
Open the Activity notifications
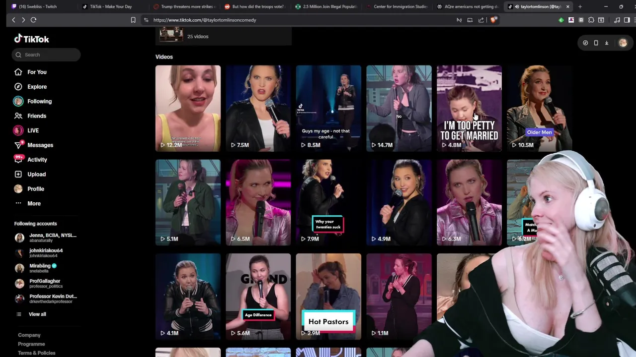click(31, 160)
